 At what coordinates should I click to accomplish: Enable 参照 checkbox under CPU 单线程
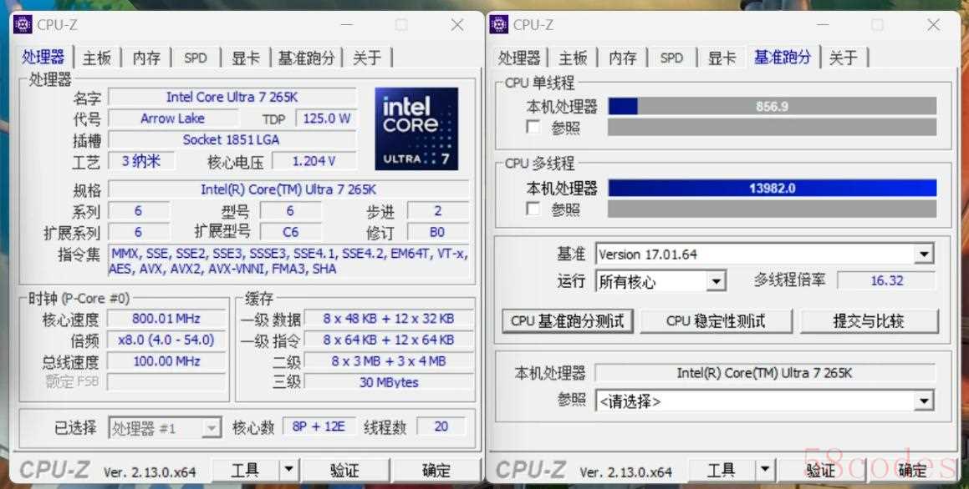click(x=533, y=128)
